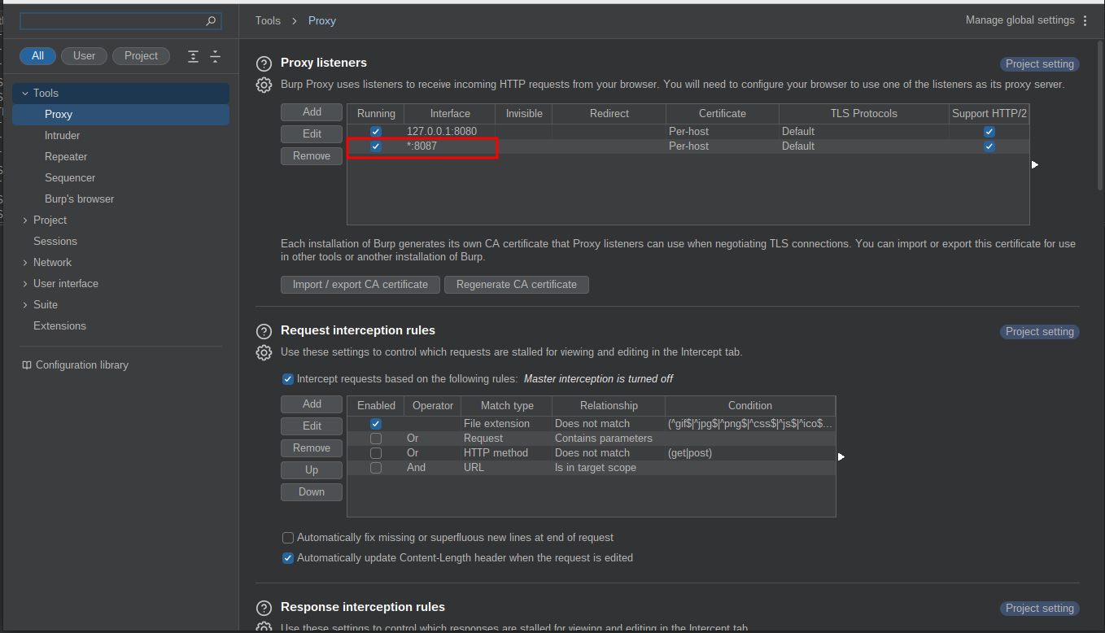This screenshot has width=1105, height=633.
Task: Move the interception rule Up
Action: coord(312,470)
